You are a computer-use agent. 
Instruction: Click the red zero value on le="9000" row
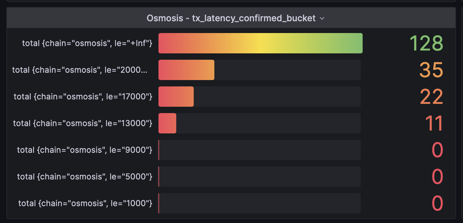438,150
